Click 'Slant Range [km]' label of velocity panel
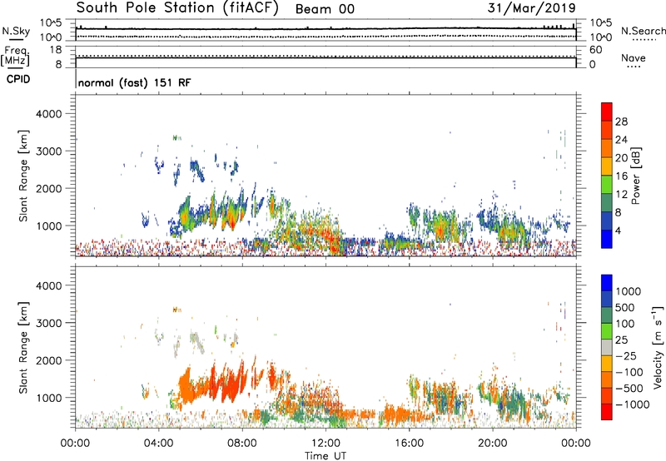The width and height of the screenshot is (666, 461). coord(23,347)
